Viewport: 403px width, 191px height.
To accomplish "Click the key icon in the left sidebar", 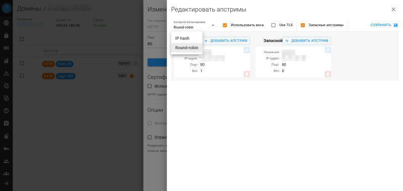I will (x=6, y=148).
